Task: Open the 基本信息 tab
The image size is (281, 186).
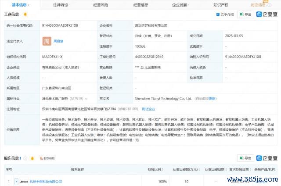Action: [x=19, y=5]
